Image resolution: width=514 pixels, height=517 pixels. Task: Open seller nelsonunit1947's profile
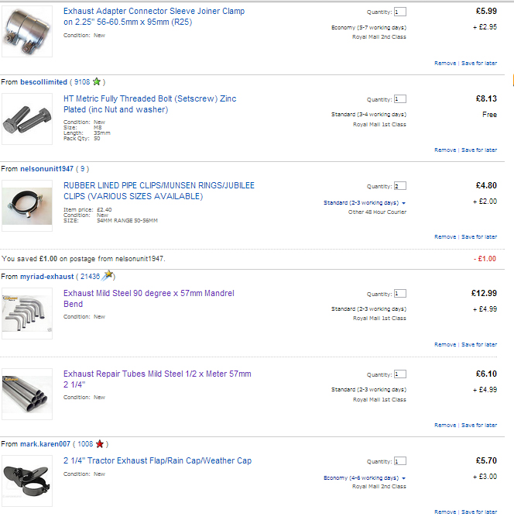46,169
